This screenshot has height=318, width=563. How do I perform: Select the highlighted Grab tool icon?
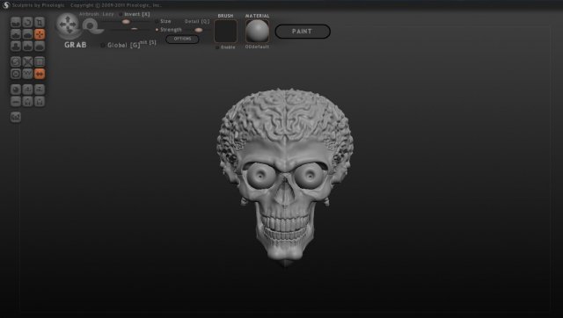40,34
